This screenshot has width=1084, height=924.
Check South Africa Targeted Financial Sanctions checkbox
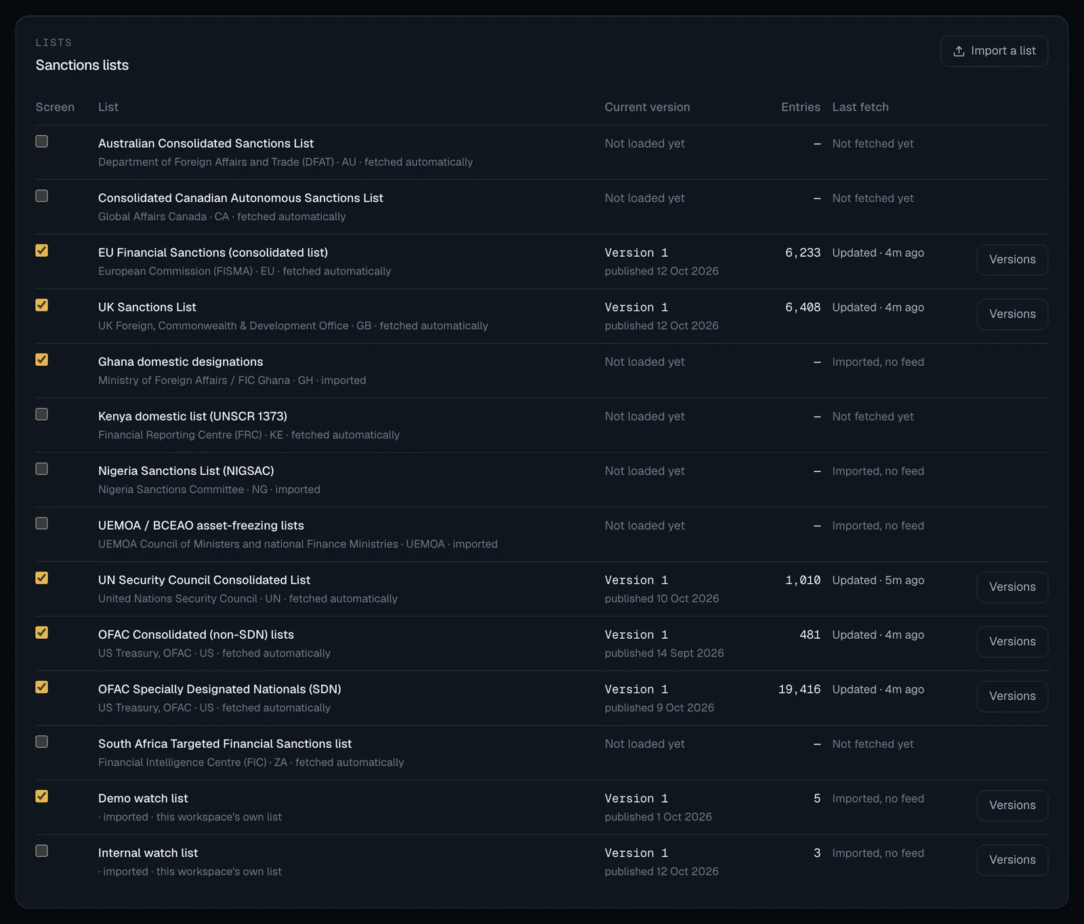[42, 742]
